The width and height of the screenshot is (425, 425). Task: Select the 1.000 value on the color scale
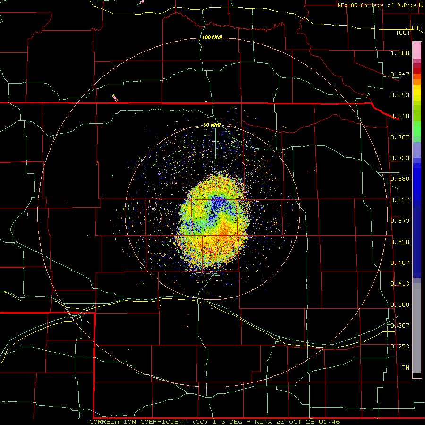click(400, 53)
